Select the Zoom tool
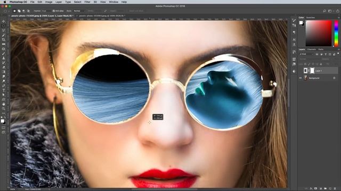 4,108
